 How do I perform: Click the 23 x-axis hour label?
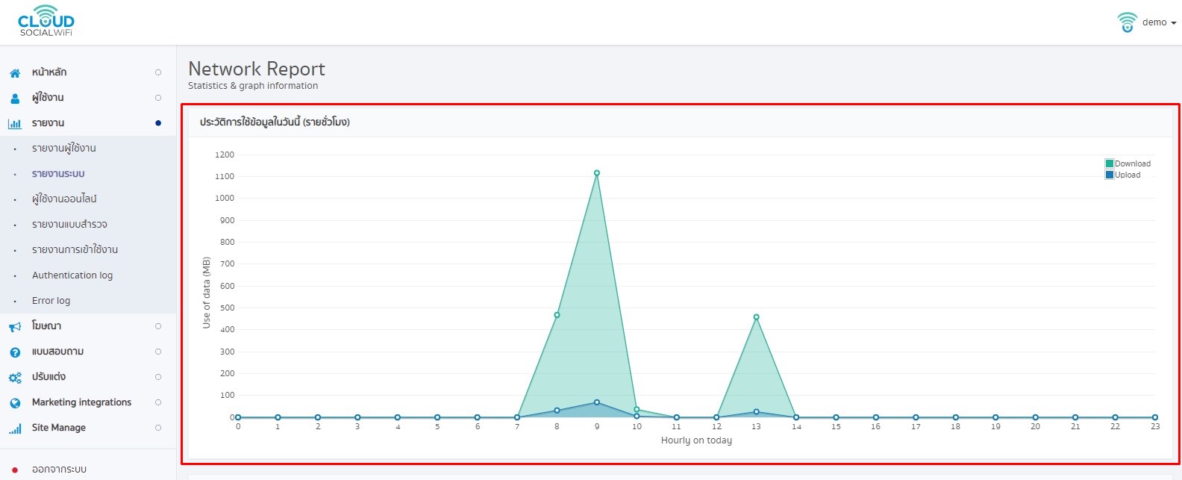pyautogui.click(x=1155, y=427)
